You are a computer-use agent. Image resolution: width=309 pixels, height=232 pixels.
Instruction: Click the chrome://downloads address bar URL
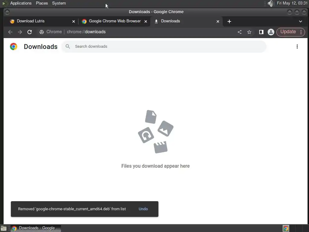click(86, 32)
